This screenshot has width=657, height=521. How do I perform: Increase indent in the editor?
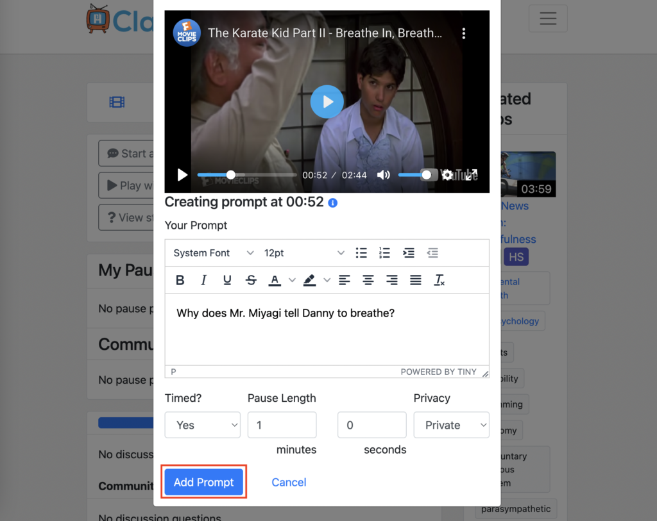pyautogui.click(x=409, y=252)
